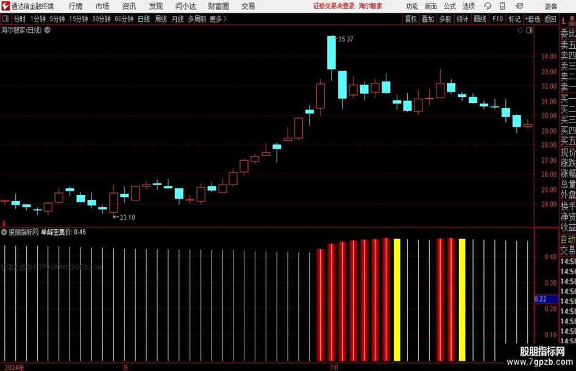Toggle the chart side panel icon
This screenshot has height=371, width=576.
coord(529,30)
